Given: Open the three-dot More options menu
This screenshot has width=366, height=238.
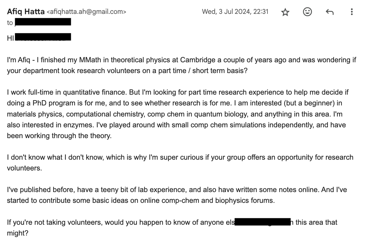Looking at the screenshot, I should point(352,12).
